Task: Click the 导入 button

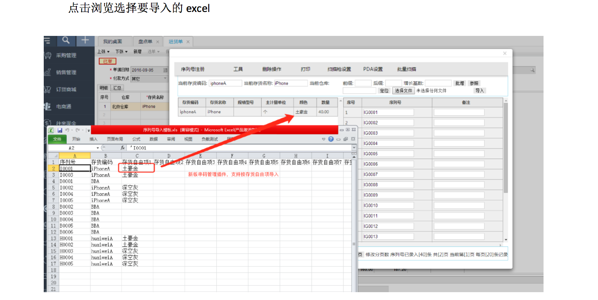Action: click(480, 91)
